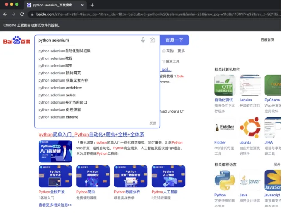Screen dimensions: 282x214
Task: Open the 百度首页 link
Action: 267,40
